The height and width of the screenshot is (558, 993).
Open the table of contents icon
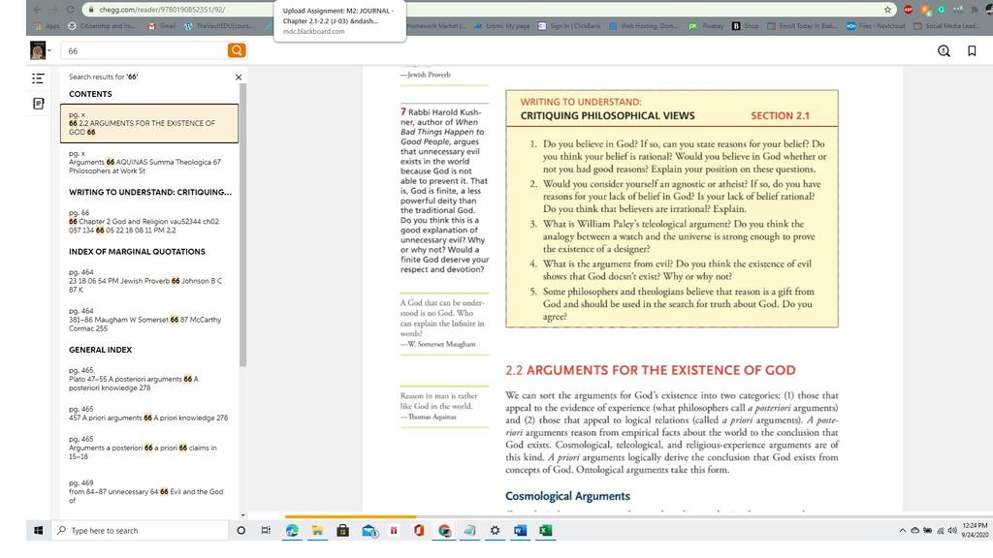pos(38,78)
